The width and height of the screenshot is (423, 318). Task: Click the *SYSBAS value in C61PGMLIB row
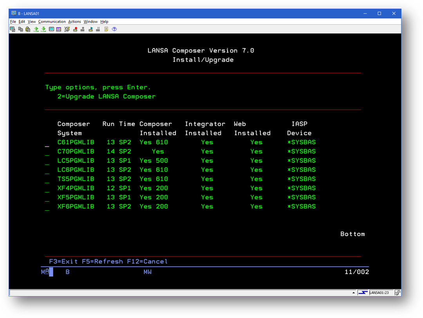(x=301, y=142)
